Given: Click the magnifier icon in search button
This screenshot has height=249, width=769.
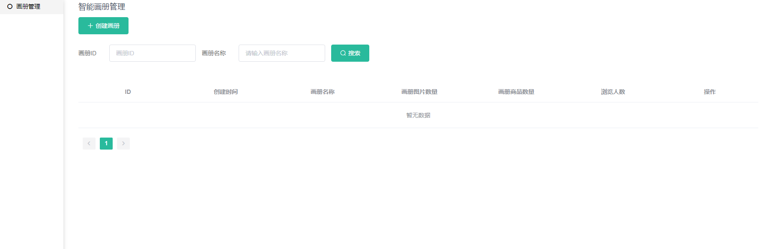Looking at the screenshot, I should click(x=343, y=53).
